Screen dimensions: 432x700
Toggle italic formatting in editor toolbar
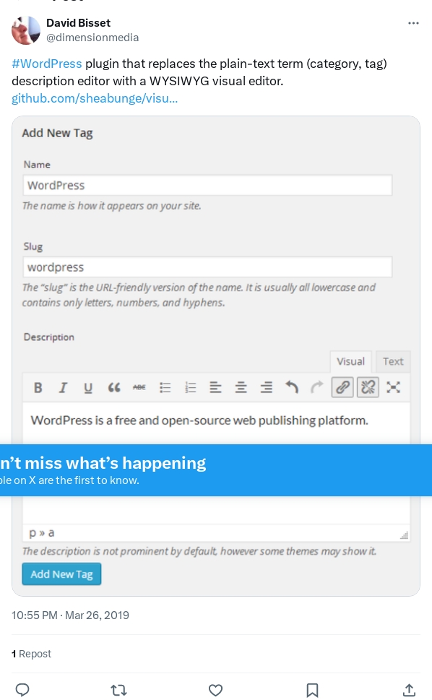[63, 387]
